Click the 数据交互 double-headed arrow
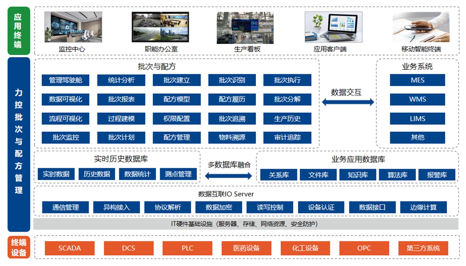Screen dimensions: 466x266 (347, 102)
